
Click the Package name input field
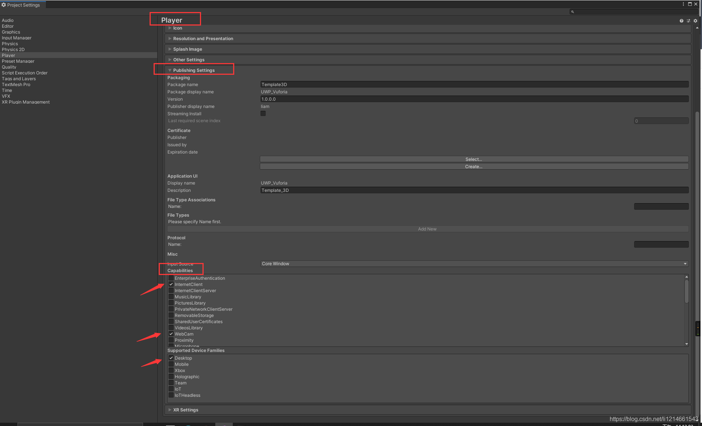click(x=474, y=85)
